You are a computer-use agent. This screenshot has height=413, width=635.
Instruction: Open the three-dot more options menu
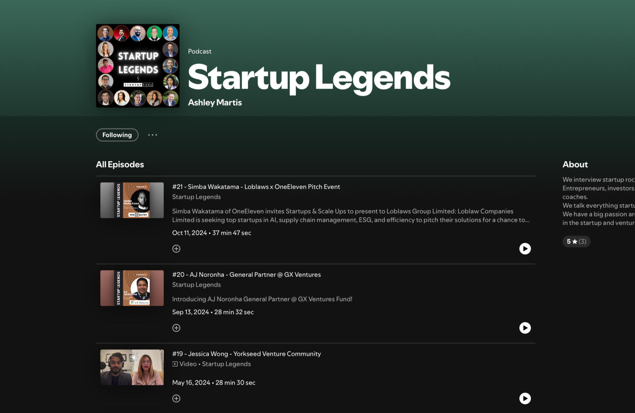click(153, 135)
